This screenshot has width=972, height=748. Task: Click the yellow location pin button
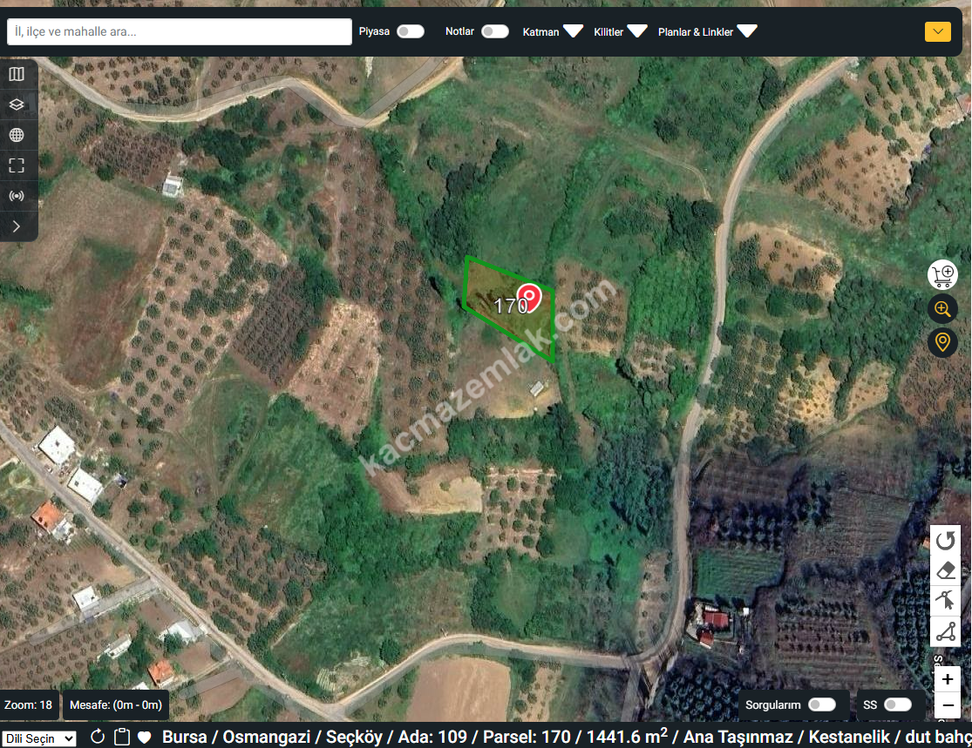(x=942, y=342)
